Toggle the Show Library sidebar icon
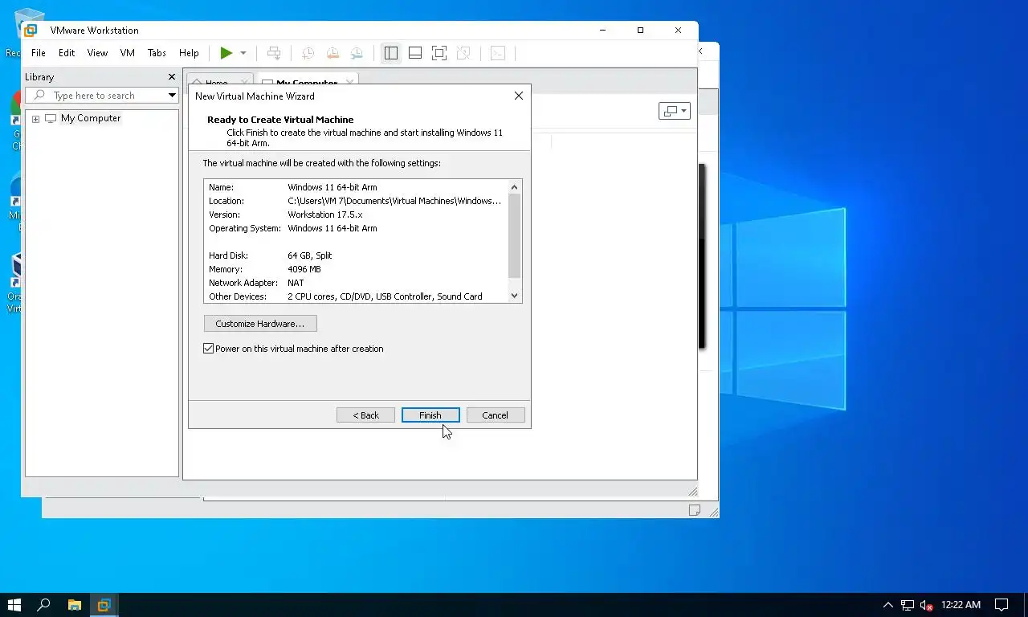This screenshot has width=1028, height=617. pyautogui.click(x=391, y=53)
